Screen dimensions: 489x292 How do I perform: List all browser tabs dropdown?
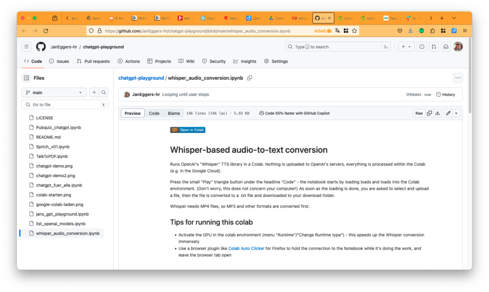[x=454, y=18]
